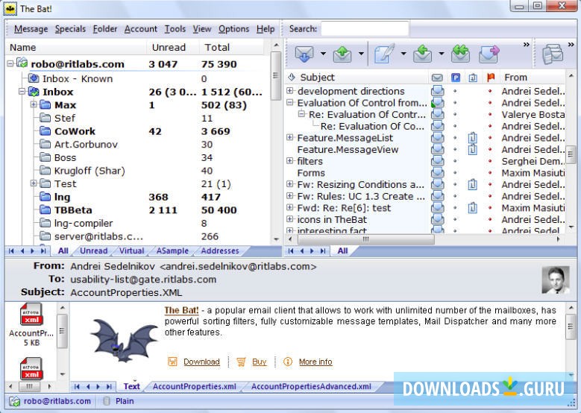
Task: Click the Send Queued Mail toolbar icon
Action: 342,54
